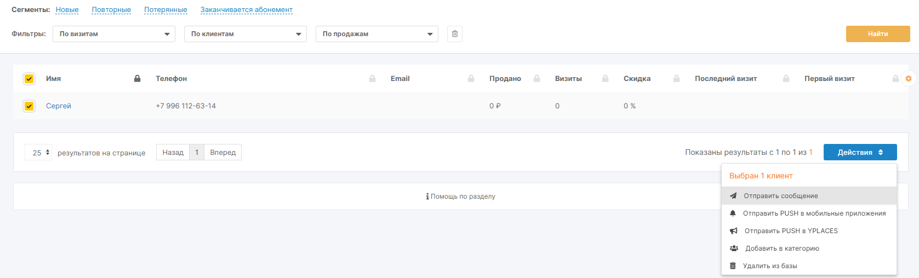919x278 pixels.
Task: Click the paper plane send message icon
Action: click(733, 196)
